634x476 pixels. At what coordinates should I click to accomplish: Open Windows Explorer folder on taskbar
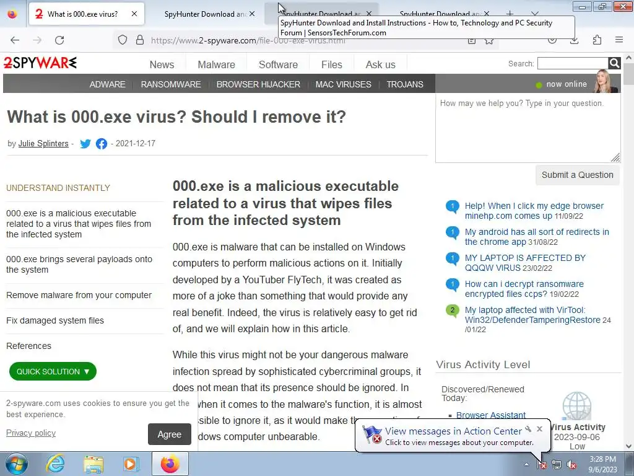click(93, 464)
